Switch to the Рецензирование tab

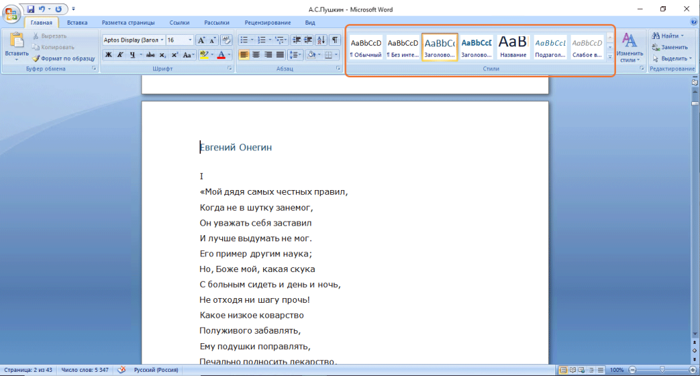pos(267,23)
